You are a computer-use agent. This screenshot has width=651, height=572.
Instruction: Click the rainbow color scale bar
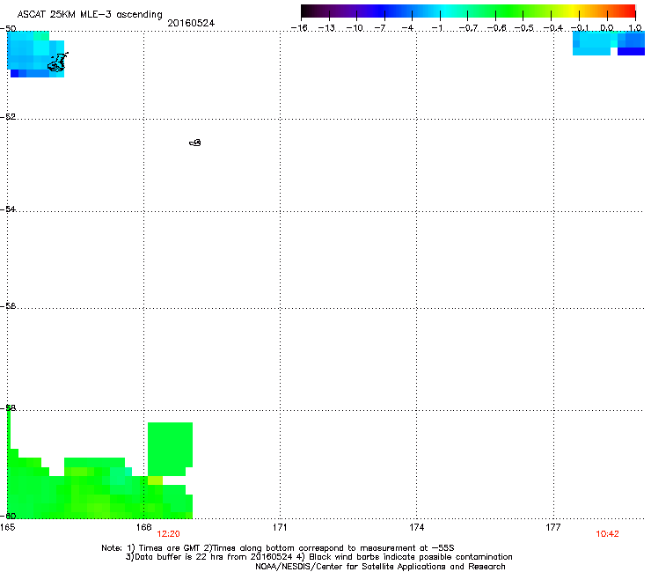coord(468,11)
